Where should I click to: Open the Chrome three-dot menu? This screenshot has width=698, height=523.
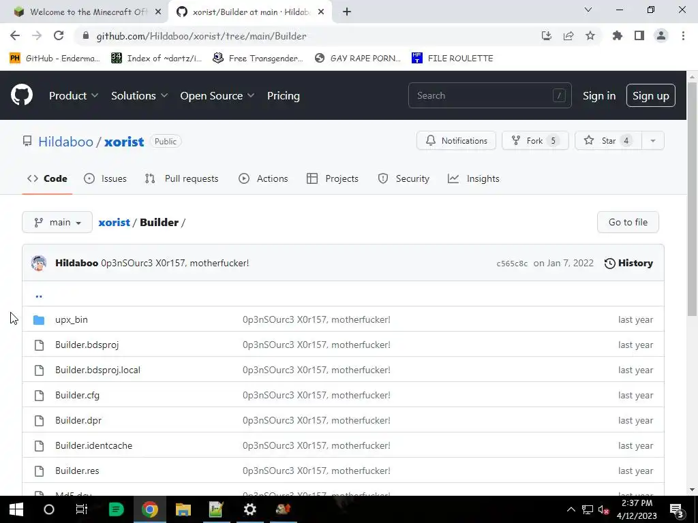click(x=683, y=35)
